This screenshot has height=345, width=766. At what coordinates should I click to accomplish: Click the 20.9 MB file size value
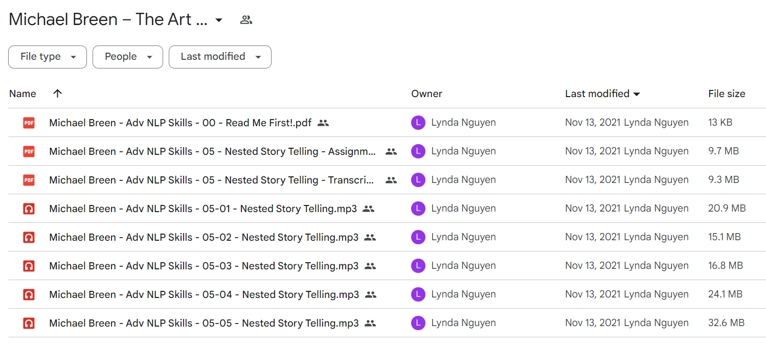(x=727, y=209)
